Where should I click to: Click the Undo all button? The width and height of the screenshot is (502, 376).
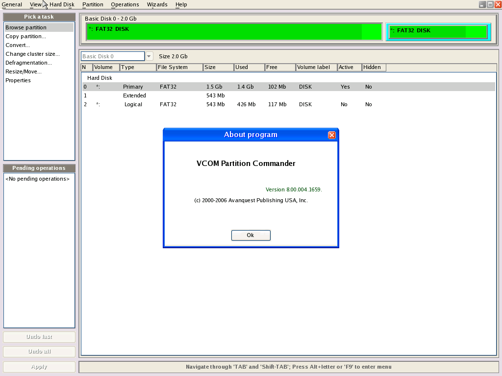click(39, 352)
